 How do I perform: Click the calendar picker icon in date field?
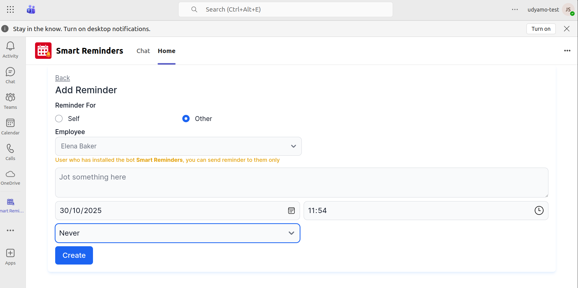pyautogui.click(x=291, y=211)
